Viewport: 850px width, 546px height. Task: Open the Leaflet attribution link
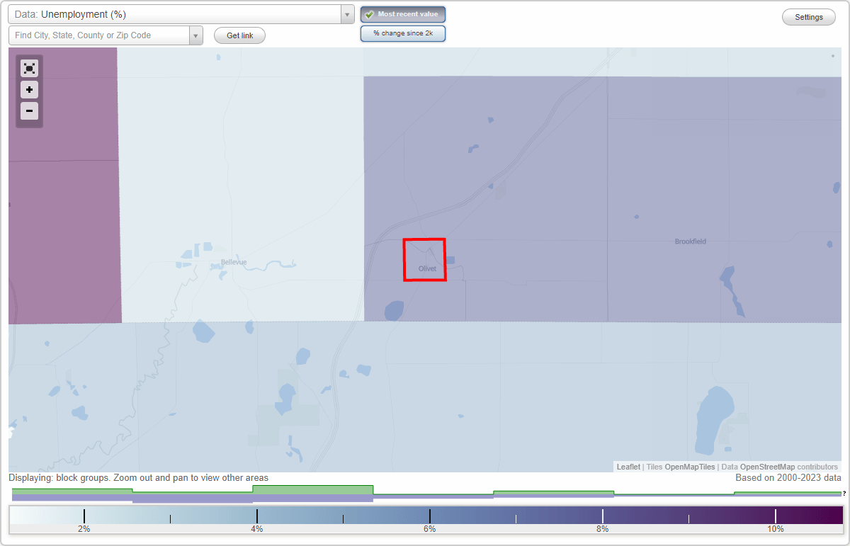coord(628,467)
